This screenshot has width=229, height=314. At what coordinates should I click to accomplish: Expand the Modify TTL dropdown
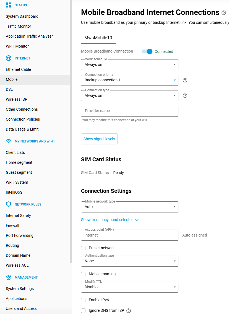(129, 287)
